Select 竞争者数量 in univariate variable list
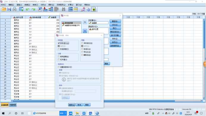This screenshot has height=116, width=206. pyautogui.click(x=71, y=23)
